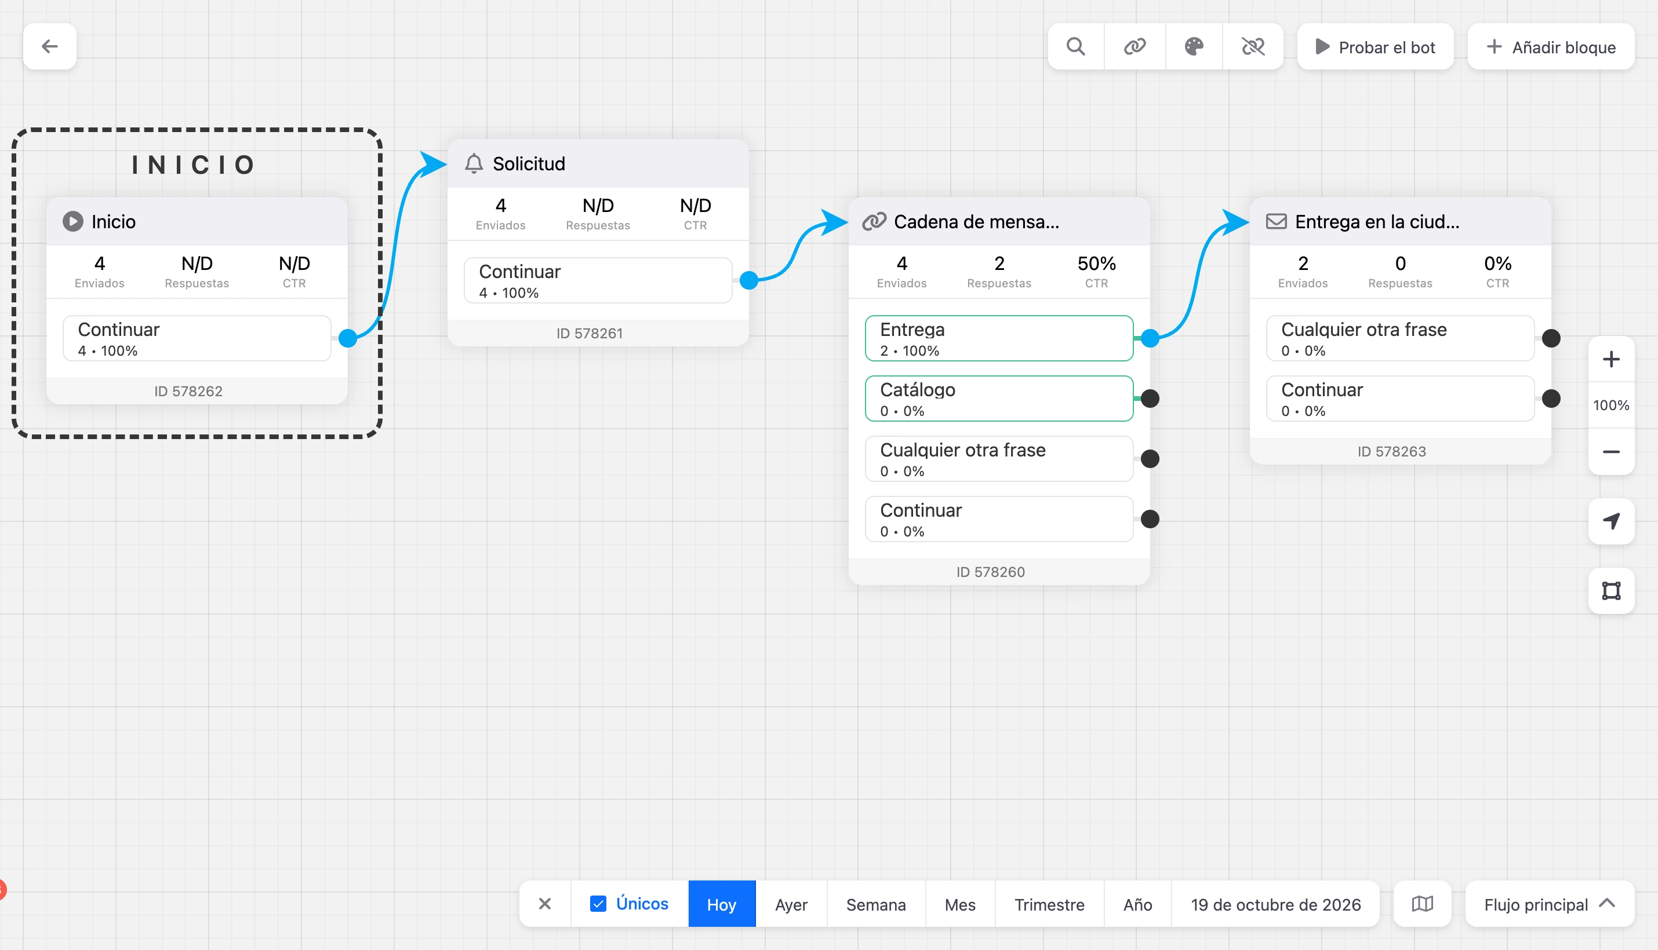This screenshot has width=1658, height=950.
Task: Click the broken link unlink icon
Action: pyautogui.click(x=1252, y=46)
